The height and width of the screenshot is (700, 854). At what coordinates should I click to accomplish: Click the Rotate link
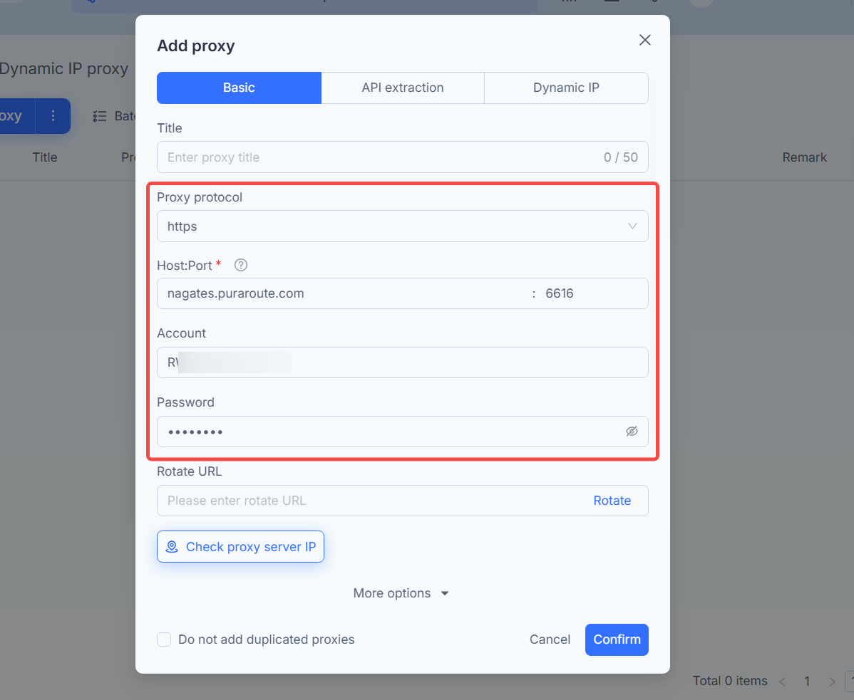tap(612, 501)
